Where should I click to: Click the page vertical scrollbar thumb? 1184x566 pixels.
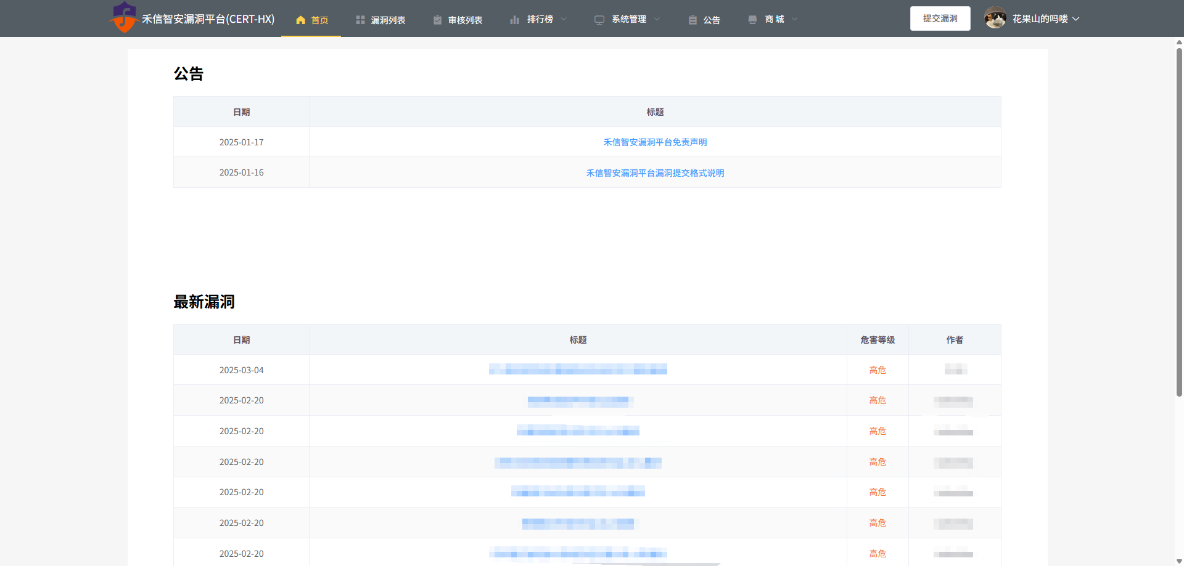tap(1179, 222)
